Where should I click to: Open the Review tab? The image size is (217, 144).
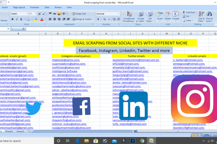(x=58, y=8)
